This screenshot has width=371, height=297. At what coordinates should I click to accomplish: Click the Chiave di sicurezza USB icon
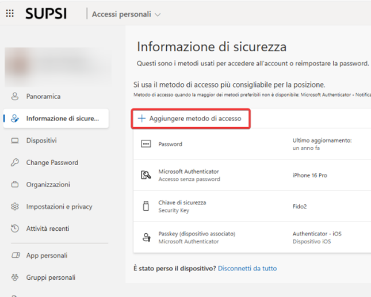pos(146,206)
